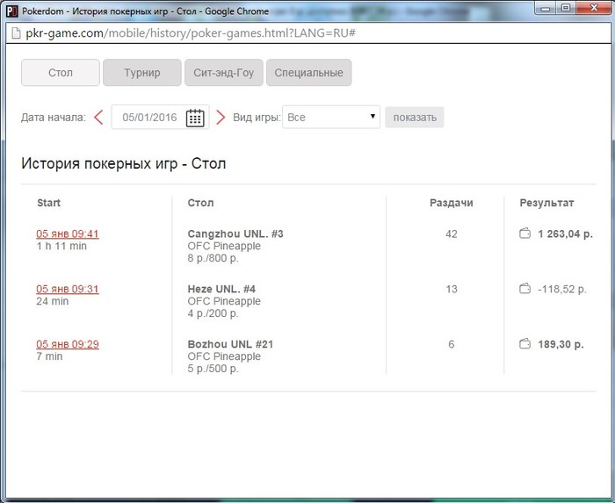Close the Chrome window
Image resolution: width=615 pixels, height=503 pixels.
pos(594,7)
